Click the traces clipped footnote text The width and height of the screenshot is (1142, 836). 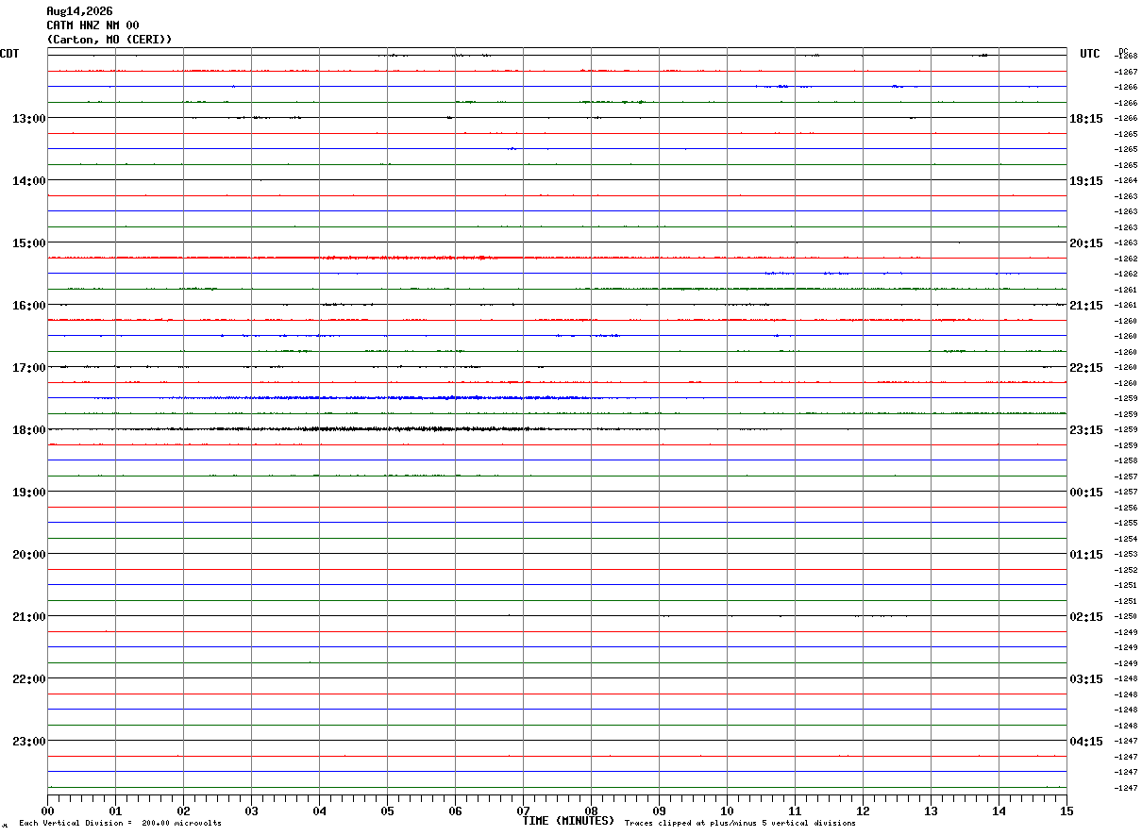point(740,824)
